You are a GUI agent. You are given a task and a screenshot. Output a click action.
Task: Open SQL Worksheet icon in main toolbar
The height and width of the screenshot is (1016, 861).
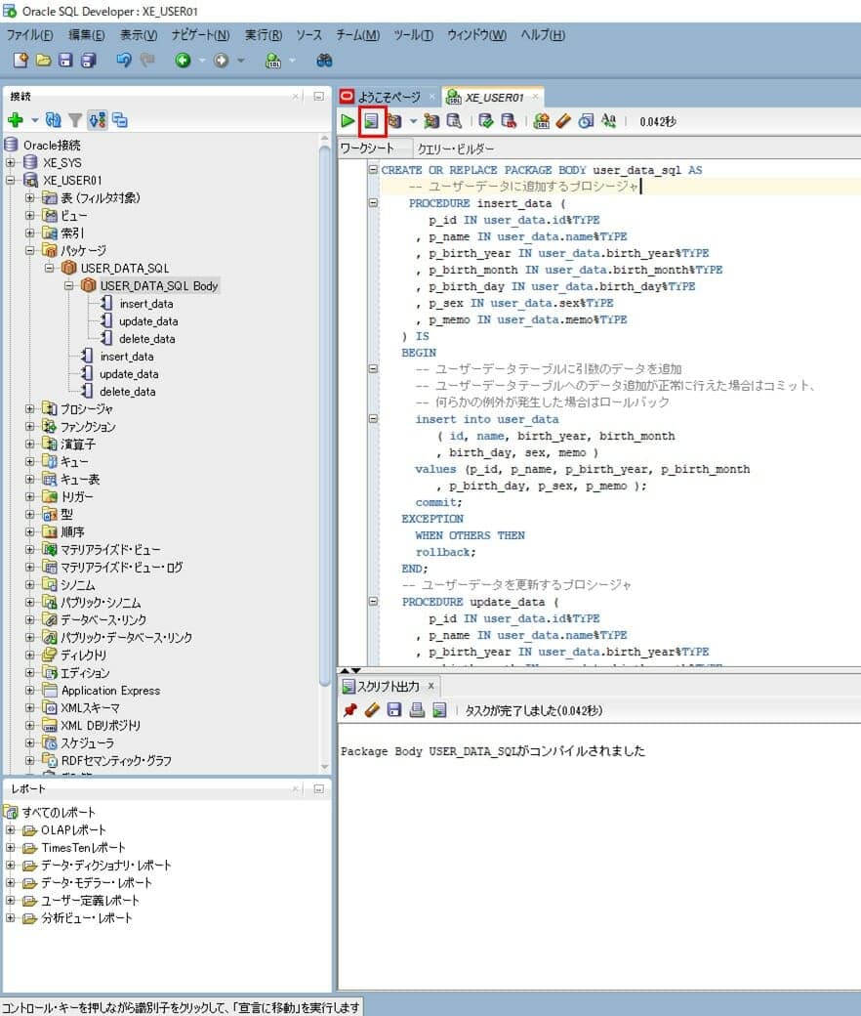(x=273, y=61)
